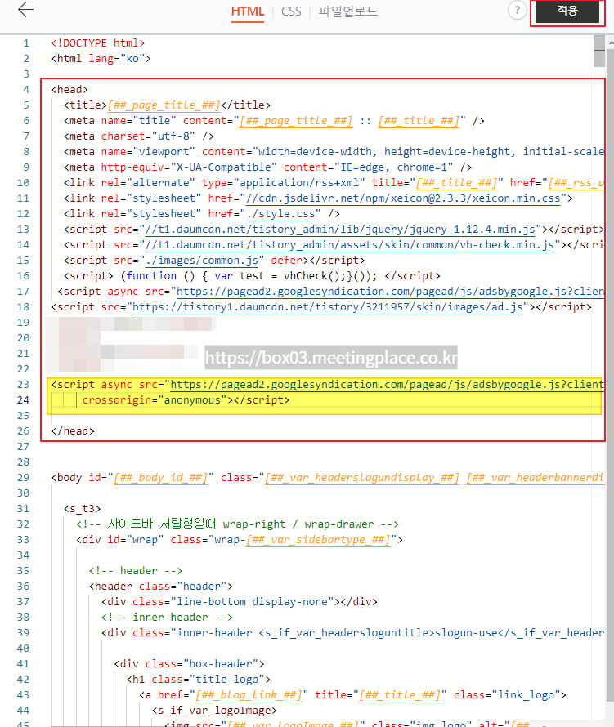614x727 pixels.
Task: Click the div id="wrap" line
Action: [240, 540]
